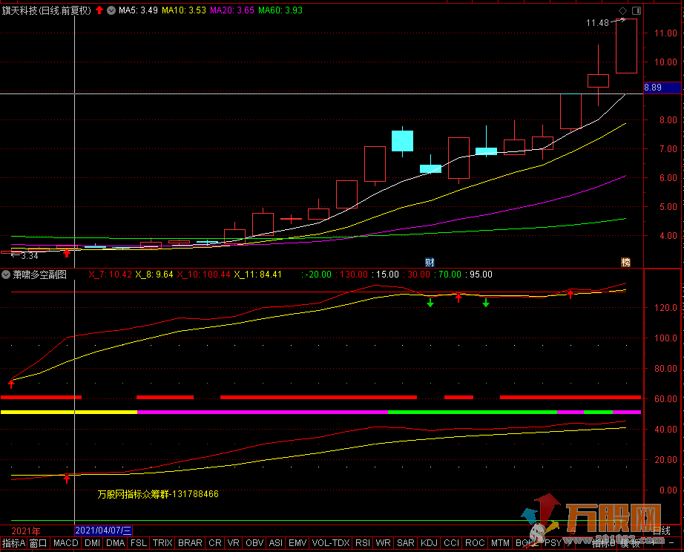Open the main chart indicator dropdown circle
The width and height of the screenshot is (684, 552).
tap(111, 10)
